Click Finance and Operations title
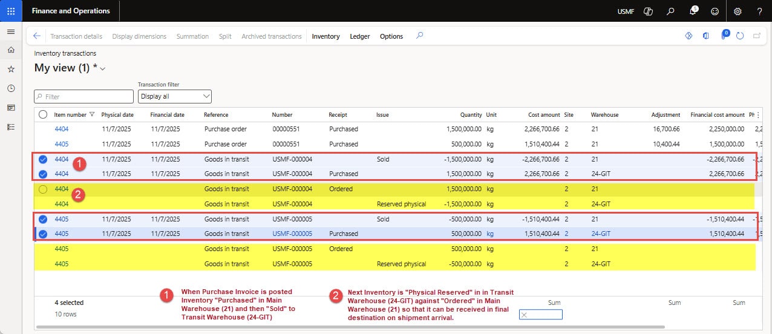The height and width of the screenshot is (334, 772). tap(71, 11)
